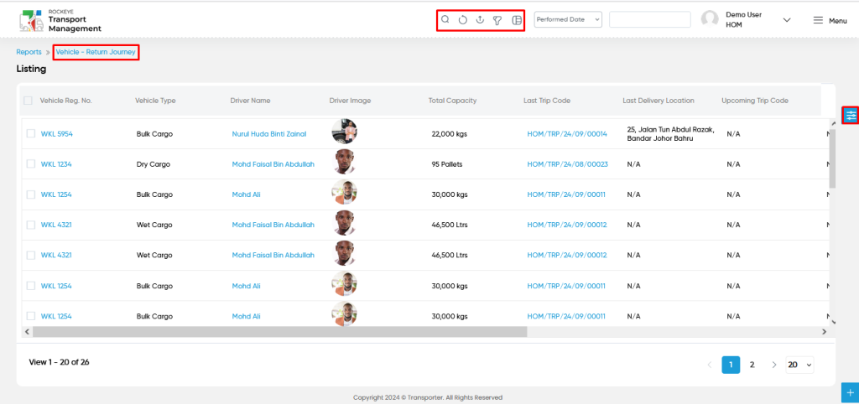Viewport: 859px width, 404px height.
Task: Open vehicle WKL 1234 link
Action: (x=56, y=163)
